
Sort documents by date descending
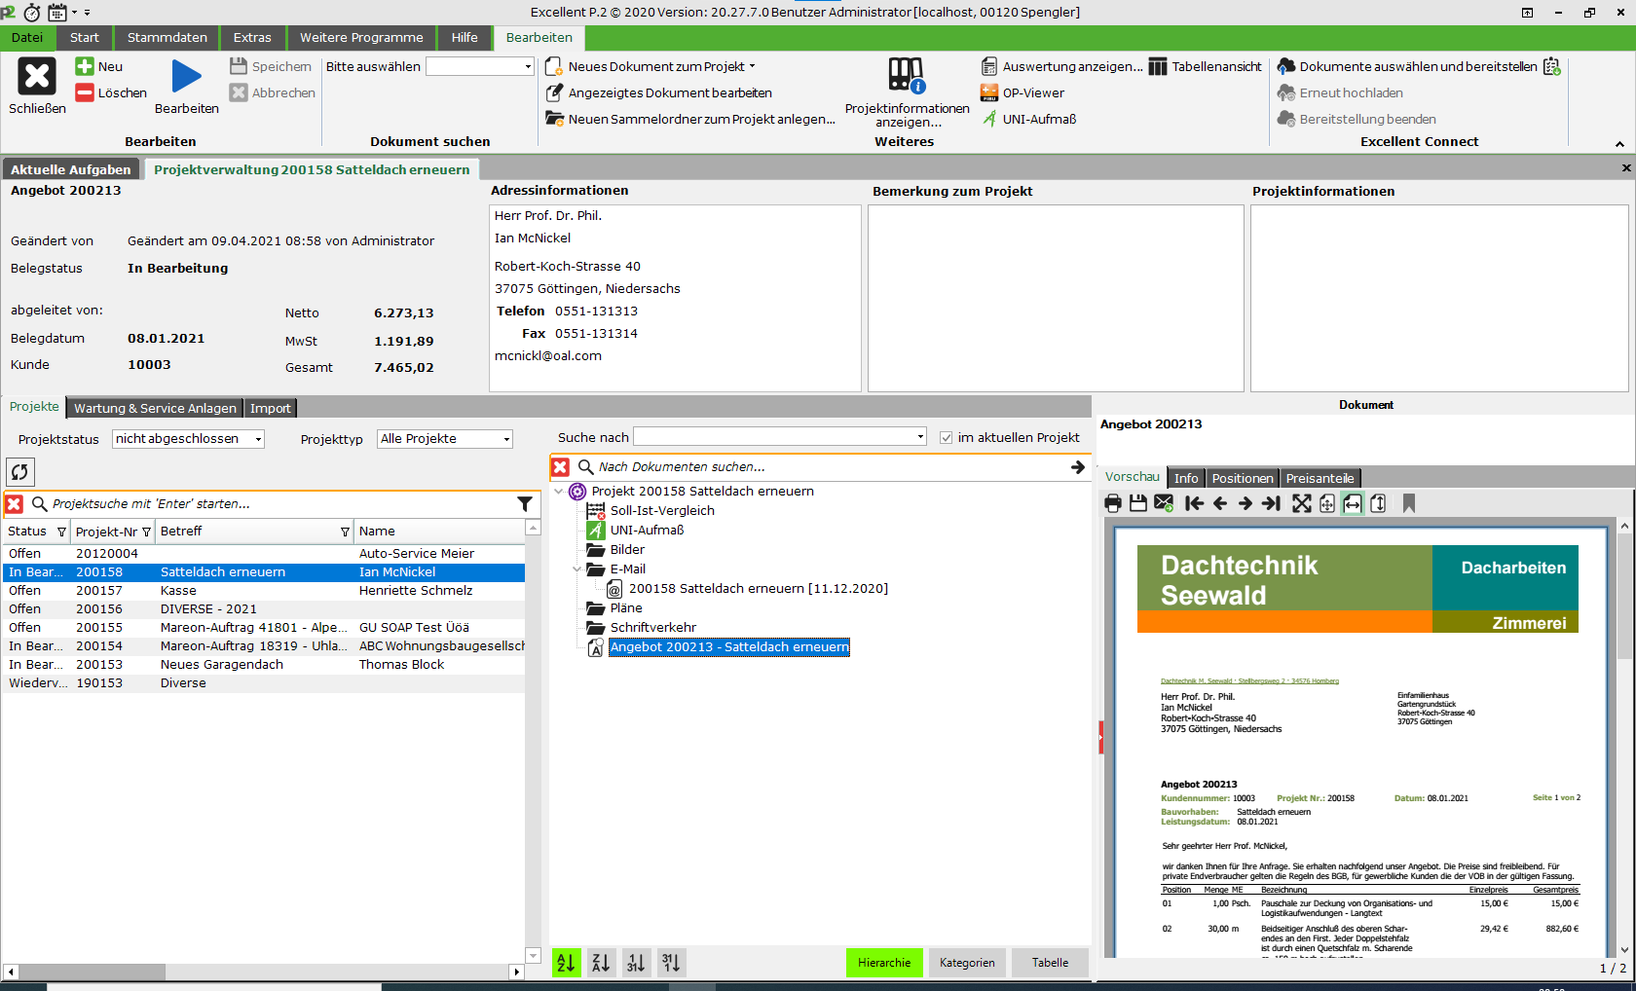click(x=671, y=963)
